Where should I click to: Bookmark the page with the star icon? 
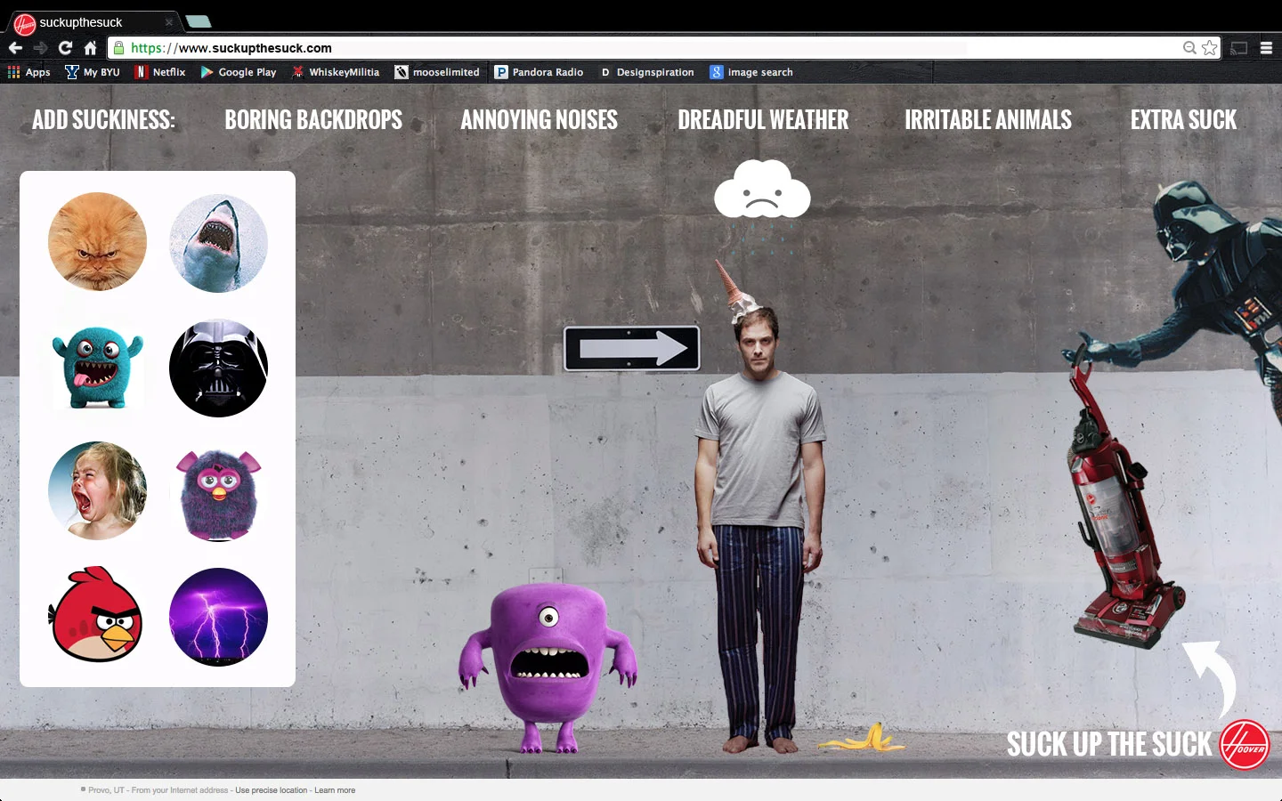click(x=1209, y=48)
